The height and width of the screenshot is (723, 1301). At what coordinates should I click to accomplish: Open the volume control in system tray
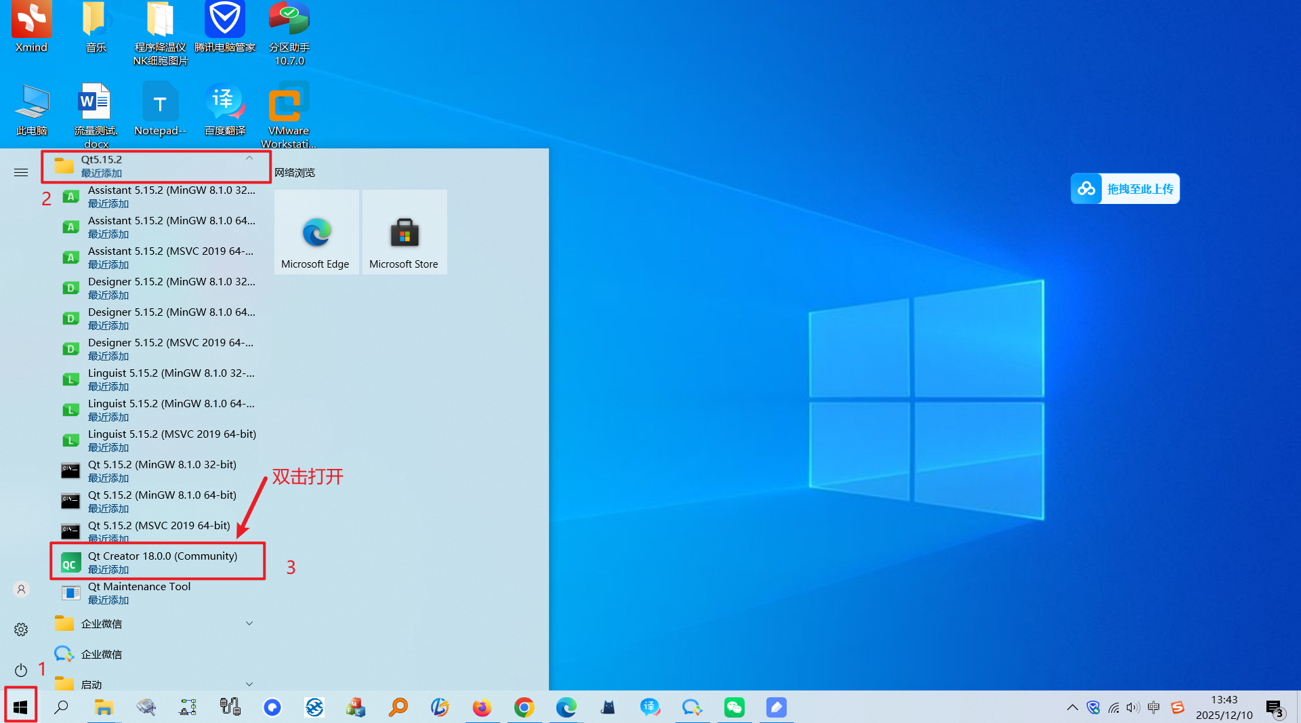coord(1133,707)
